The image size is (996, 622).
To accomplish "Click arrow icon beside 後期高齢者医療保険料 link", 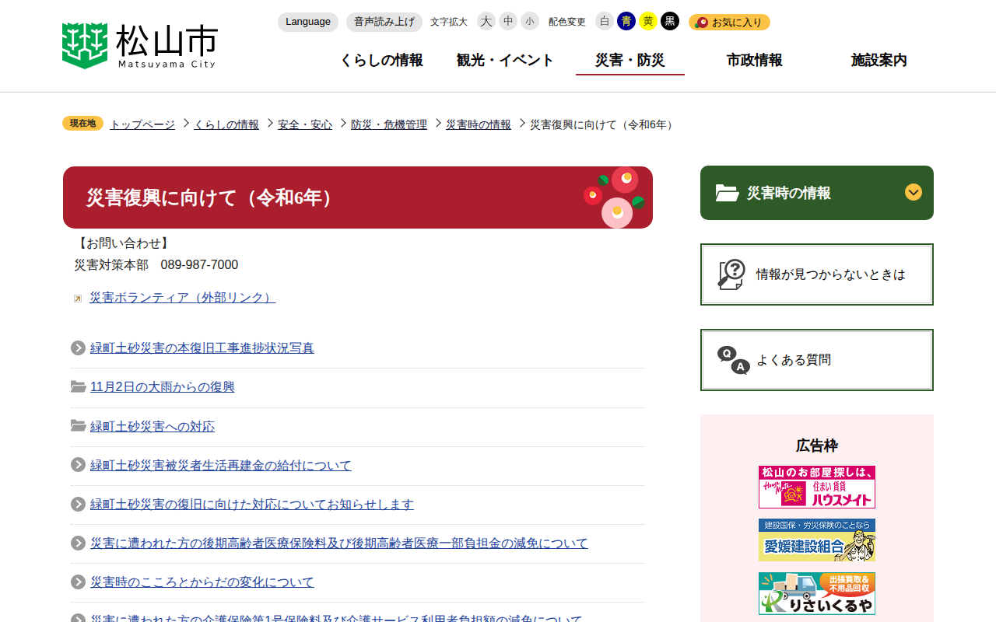I will coord(78,543).
